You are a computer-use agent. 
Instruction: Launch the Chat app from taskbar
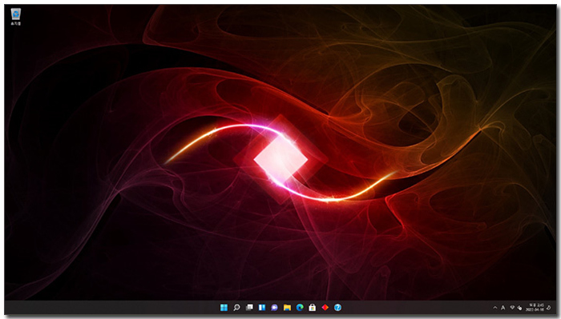click(x=274, y=308)
